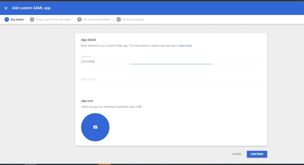Click the maximum upload file size text
This screenshot has height=165, width=304.
111,107
